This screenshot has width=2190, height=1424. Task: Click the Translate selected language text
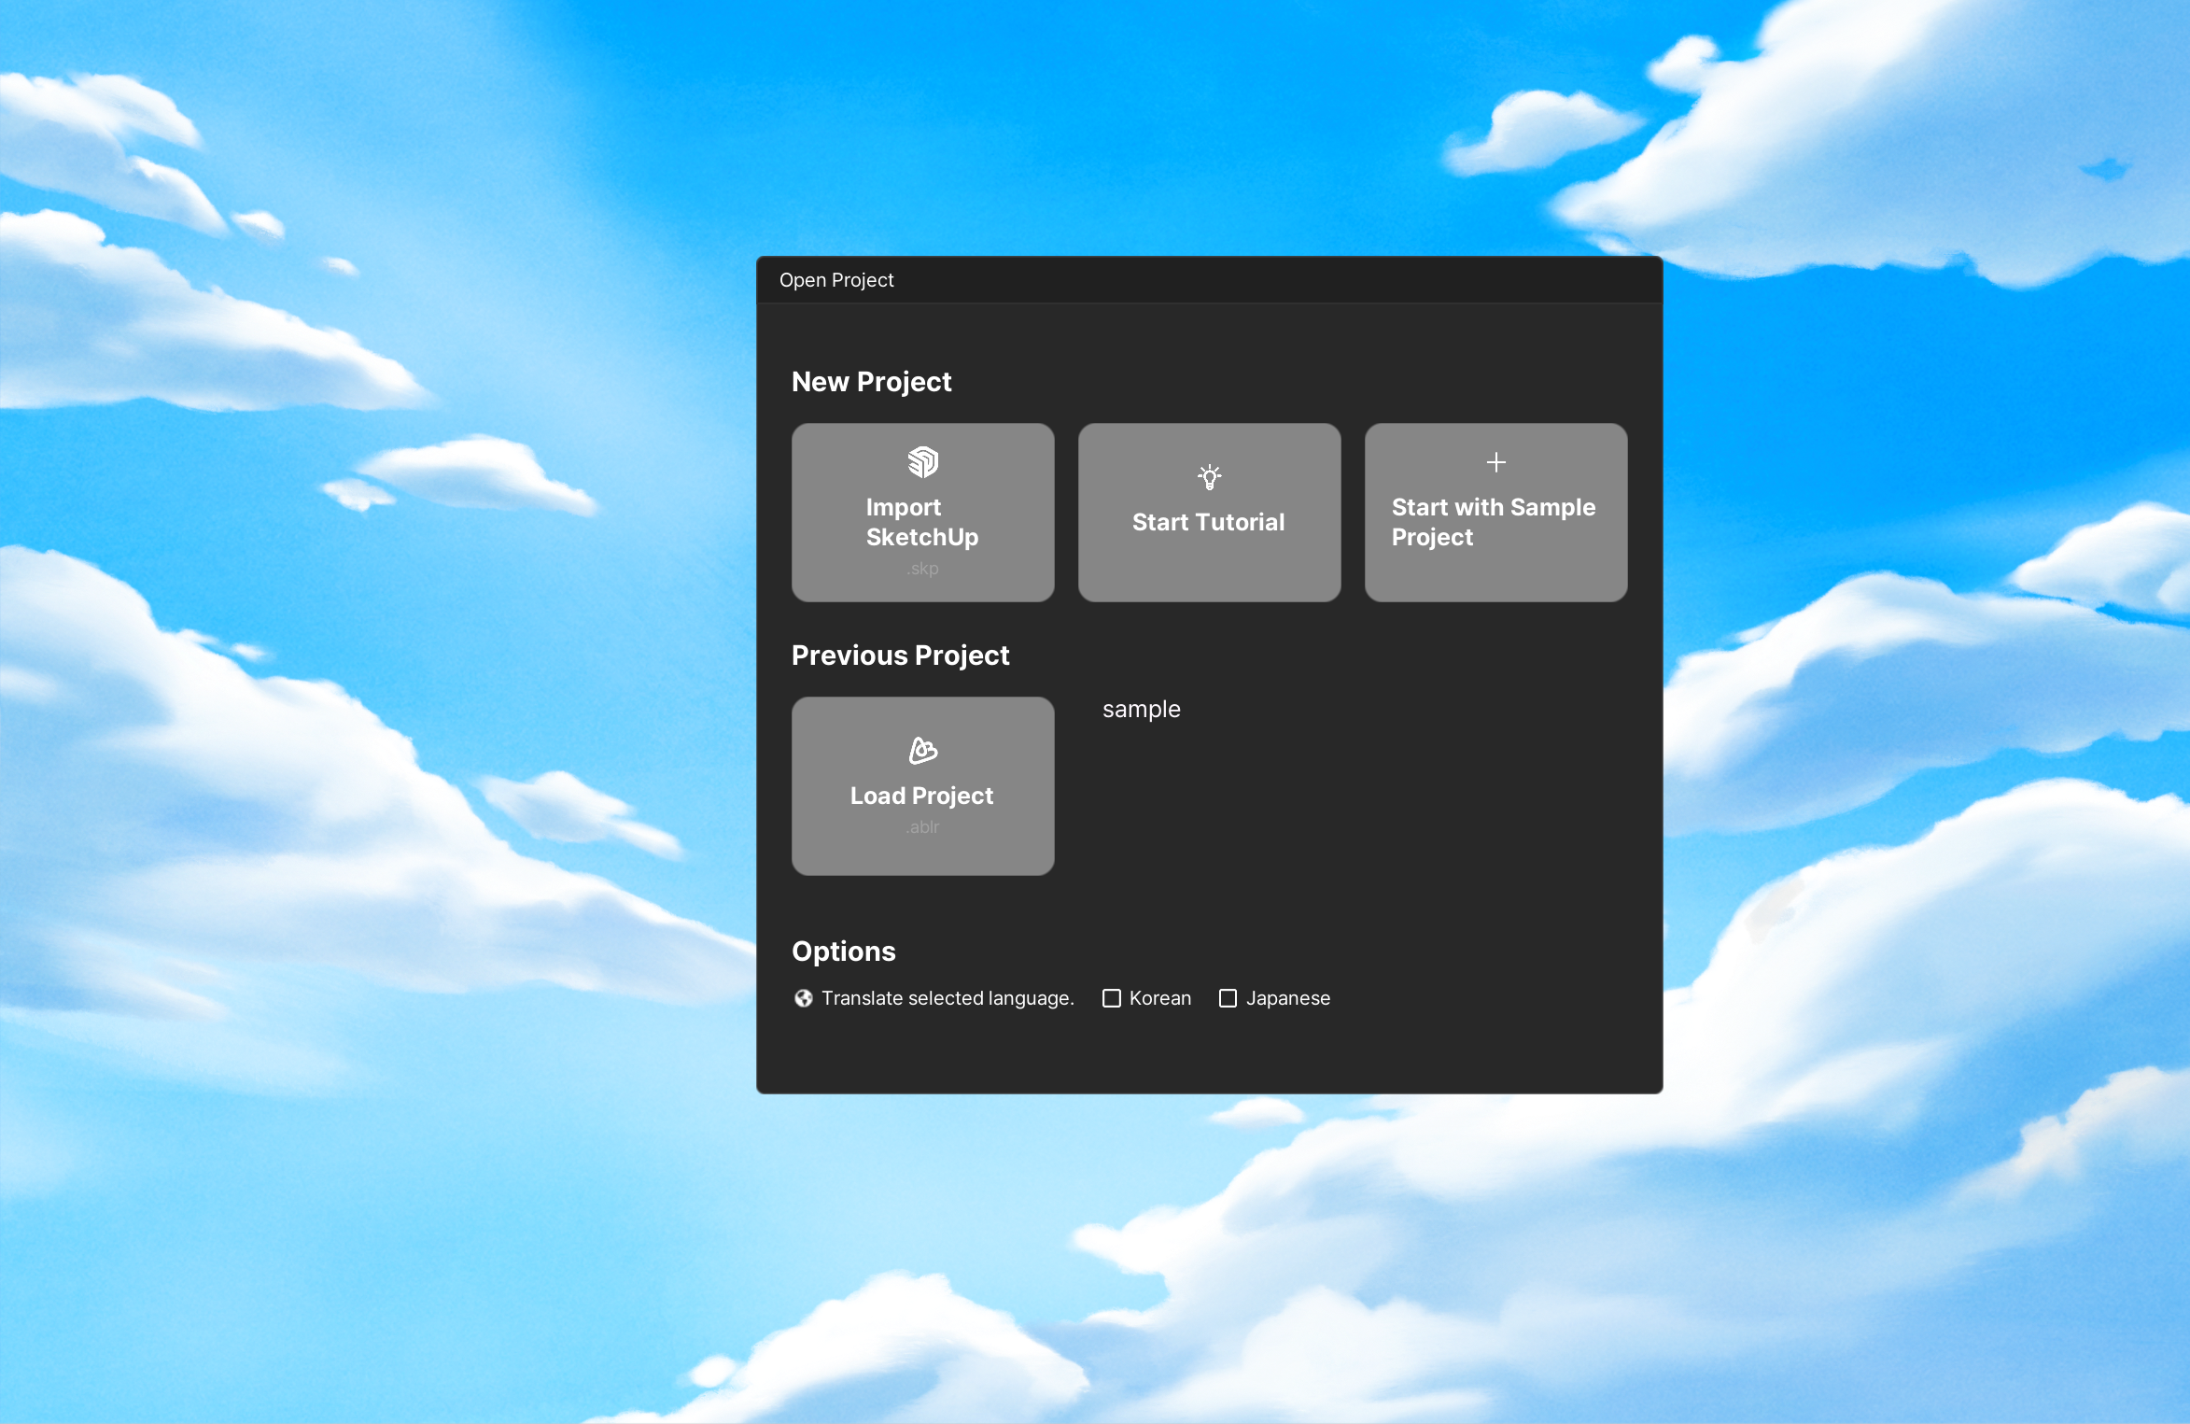point(948,998)
